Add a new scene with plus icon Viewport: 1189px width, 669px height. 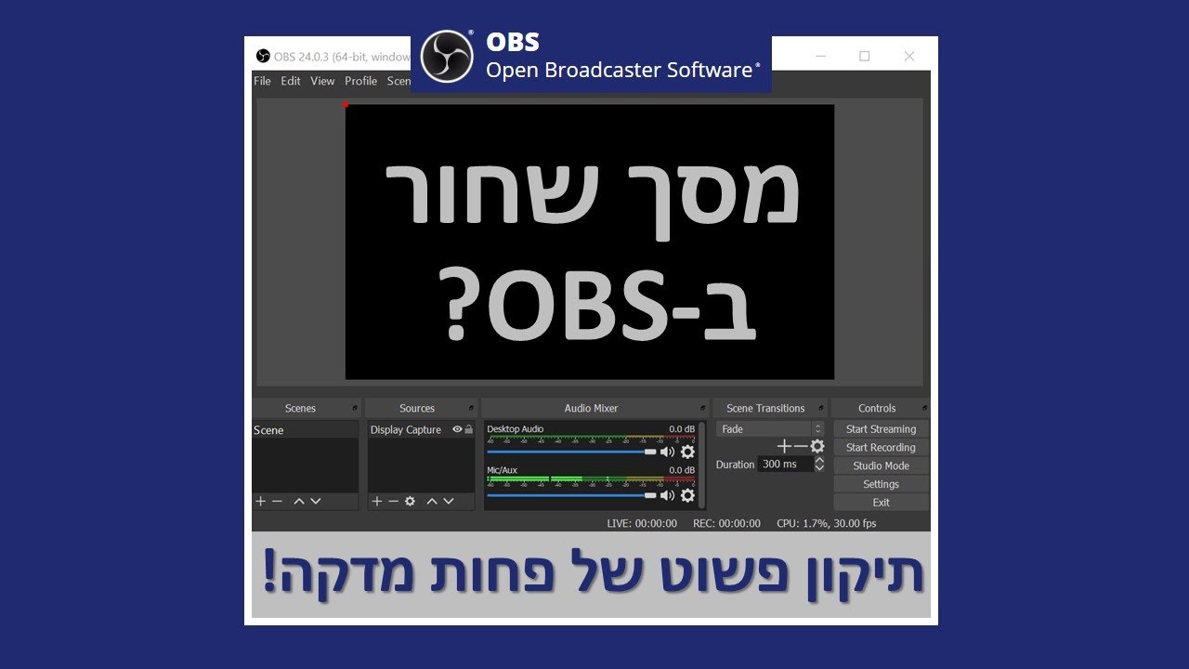(261, 501)
